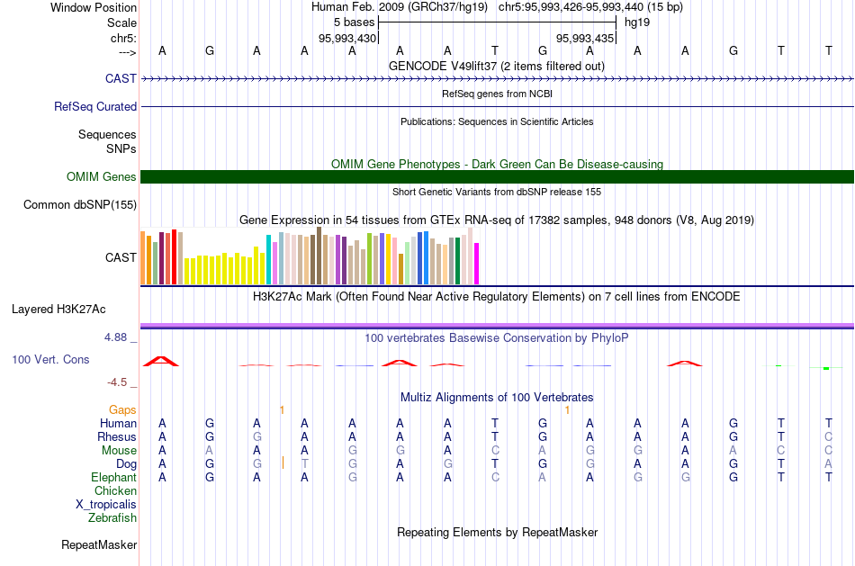Click the tallest dark brown GTEx bar

pyautogui.click(x=319, y=256)
